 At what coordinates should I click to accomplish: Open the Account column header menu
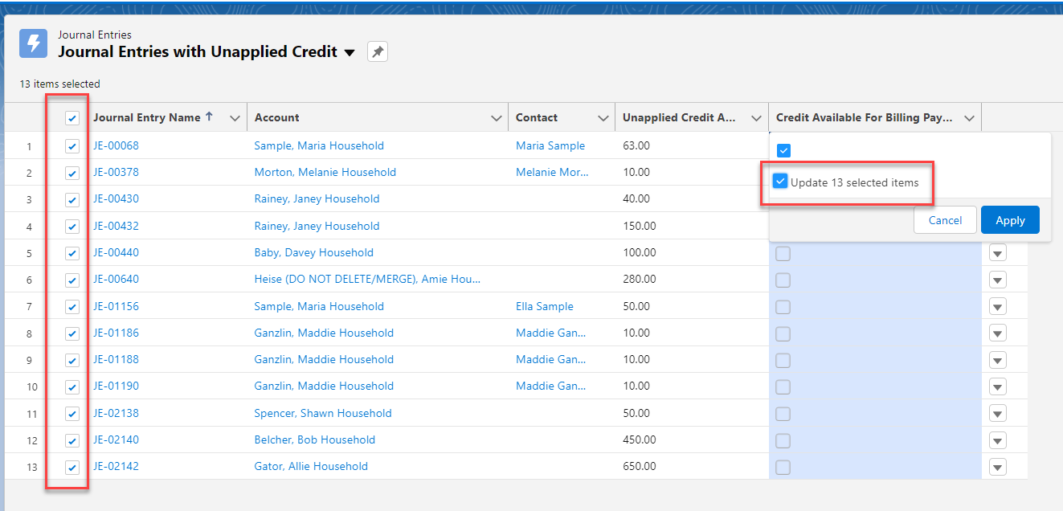pos(497,117)
